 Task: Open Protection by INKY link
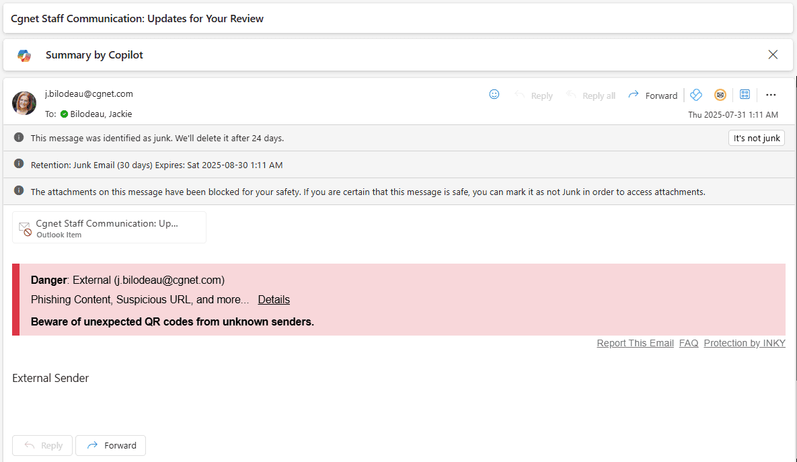pos(745,343)
